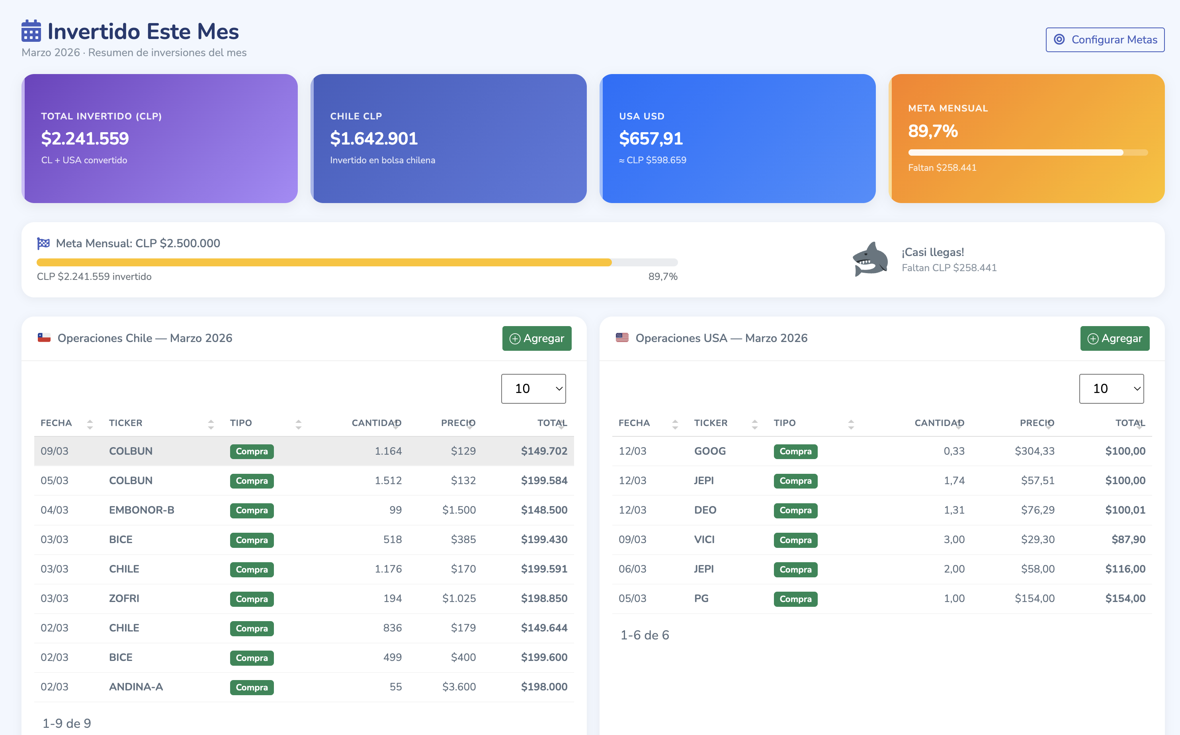Click the COLBUN row dated 09/03

[304, 451]
